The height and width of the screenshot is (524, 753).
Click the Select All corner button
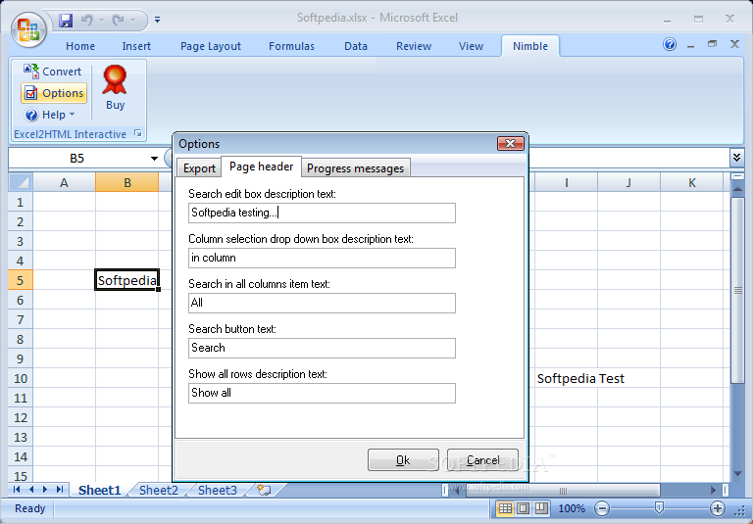(21, 182)
